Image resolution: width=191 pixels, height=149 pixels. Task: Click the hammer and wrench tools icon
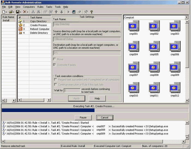86,12
